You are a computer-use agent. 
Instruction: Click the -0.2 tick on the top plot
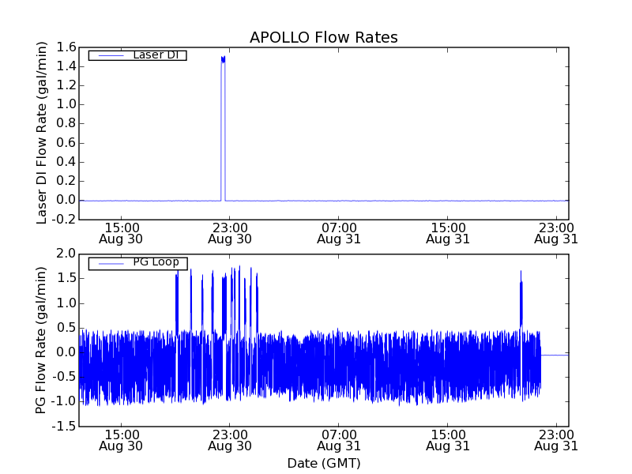tap(64, 220)
